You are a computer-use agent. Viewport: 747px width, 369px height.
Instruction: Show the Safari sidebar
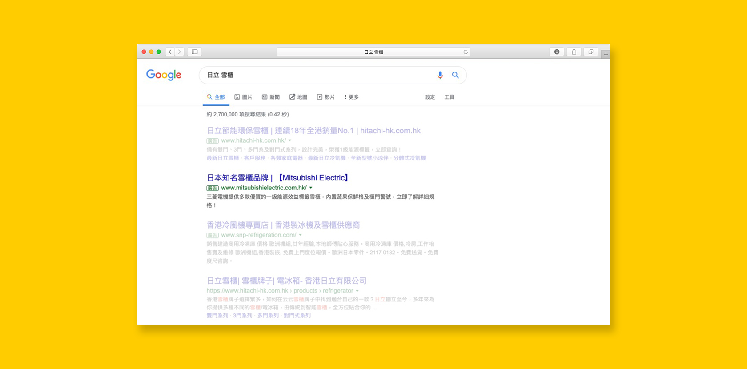pos(195,52)
